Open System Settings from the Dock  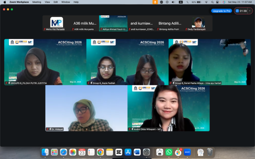point(146,152)
